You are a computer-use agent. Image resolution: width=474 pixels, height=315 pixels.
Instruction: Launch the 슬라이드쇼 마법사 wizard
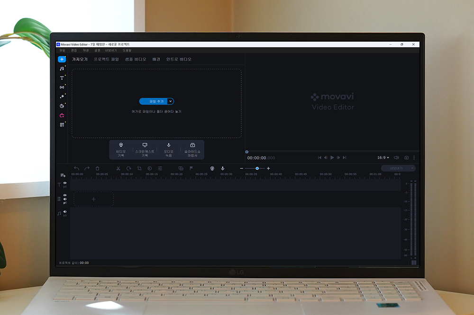point(192,149)
